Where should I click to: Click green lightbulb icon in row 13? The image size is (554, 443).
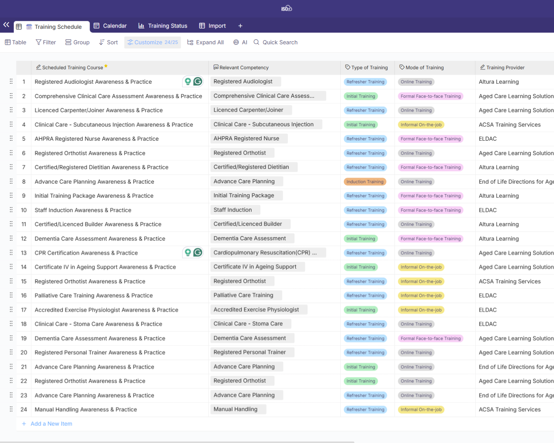(188, 252)
